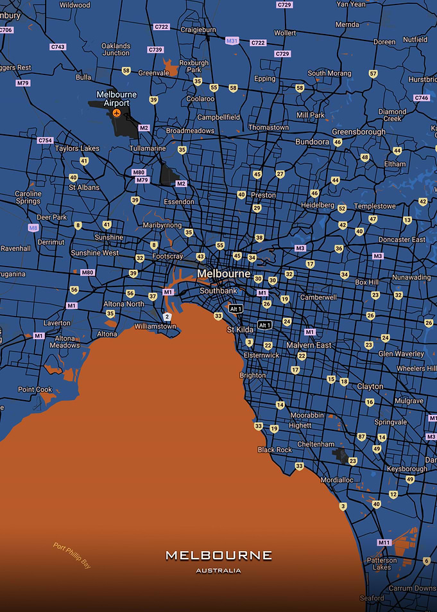Click the route 87 shield
437x612 pixels.
pos(362,437)
